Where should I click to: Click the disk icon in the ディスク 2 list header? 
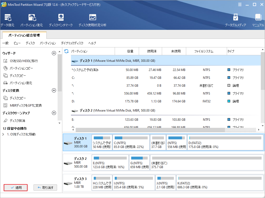(x=75, y=111)
